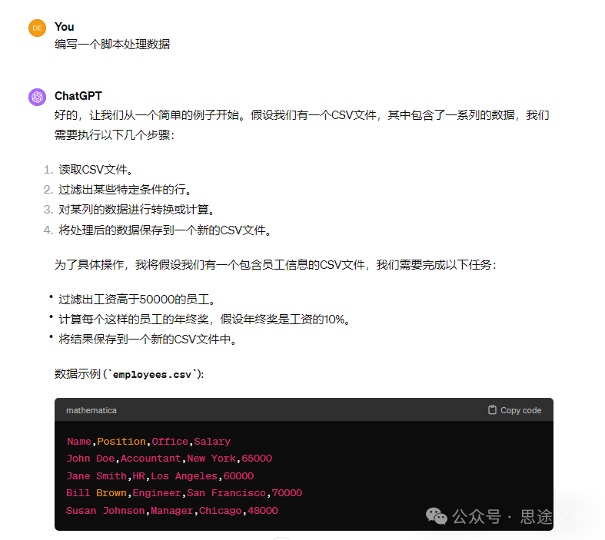Select numbered step 4 about saving new CSV

tap(165, 230)
